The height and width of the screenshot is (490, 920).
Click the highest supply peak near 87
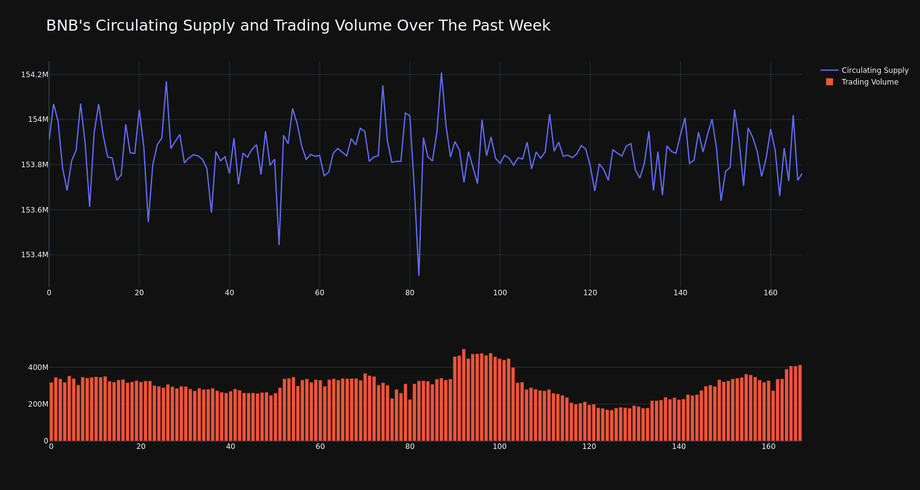[x=441, y=73]
